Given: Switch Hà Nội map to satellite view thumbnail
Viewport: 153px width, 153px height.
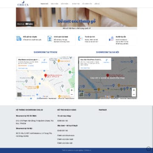Looking at the screenshot, I should pyautogui.click(x=82, y=94).
